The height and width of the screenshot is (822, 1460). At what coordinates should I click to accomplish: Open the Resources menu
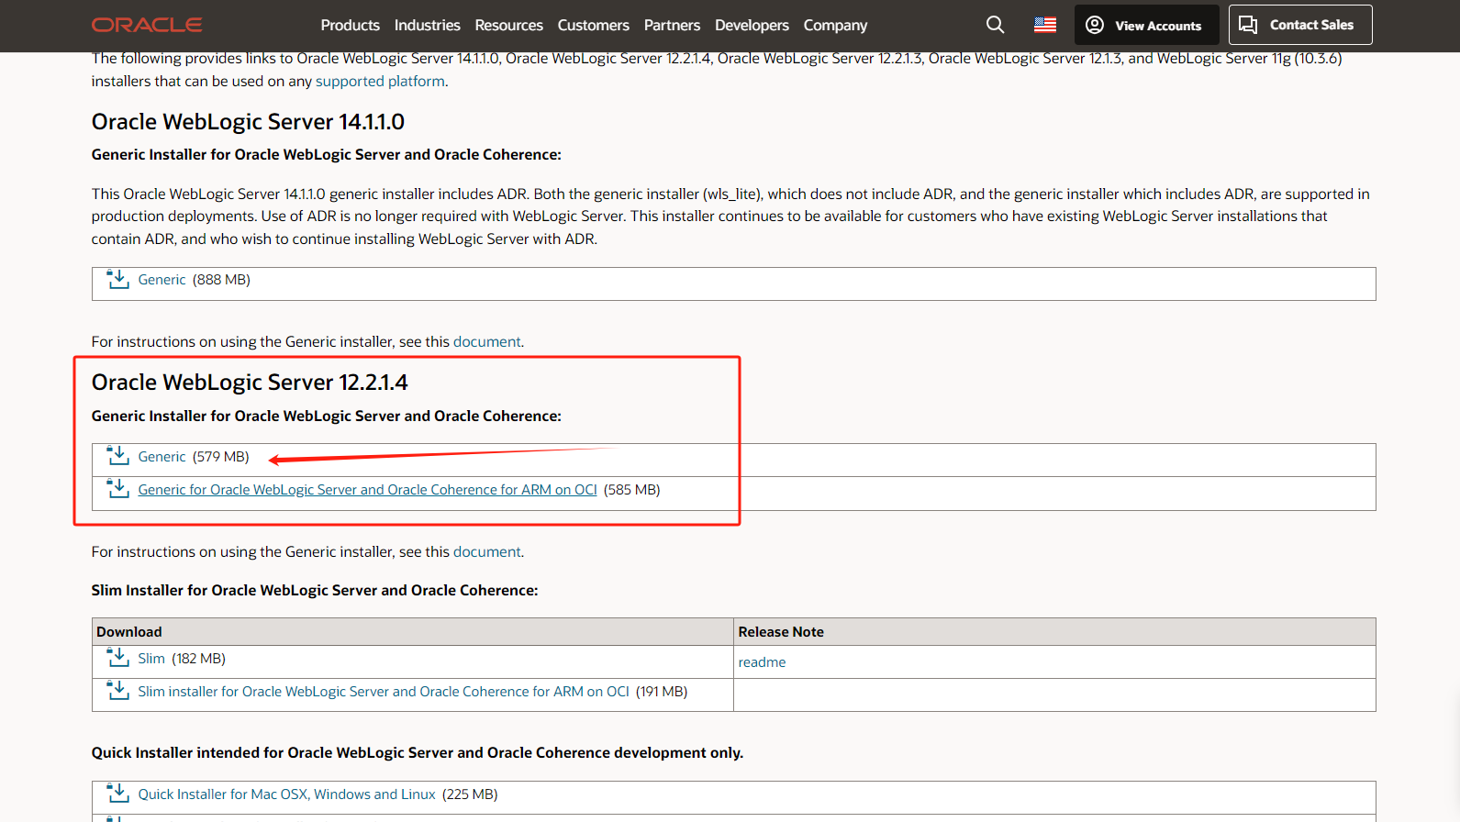tap(508, 25)
